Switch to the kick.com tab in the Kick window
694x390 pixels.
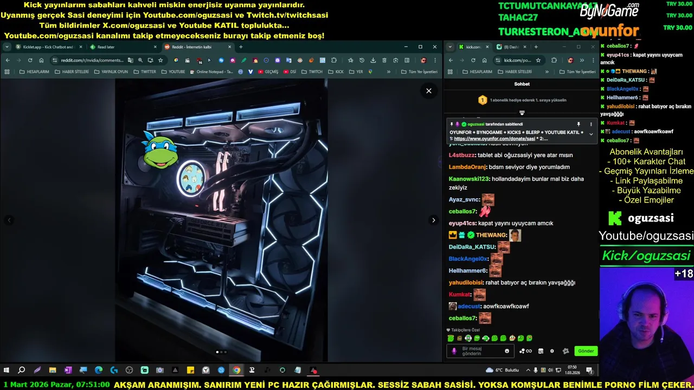pos(474,47)
